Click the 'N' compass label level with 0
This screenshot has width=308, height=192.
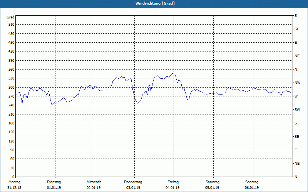pos(296,177)
